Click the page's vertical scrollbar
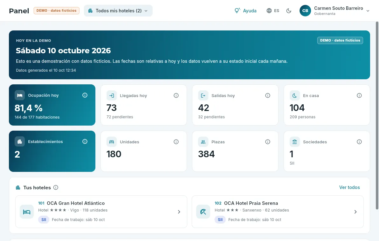 (377, 116)
